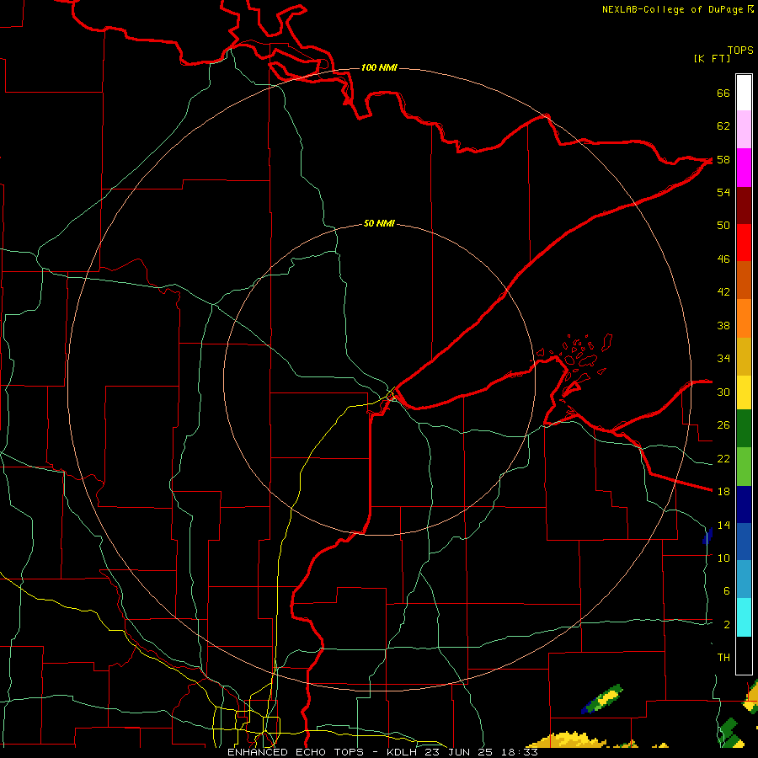758x758 pixels.
Task: Select the bright red legend swatch
Action: [744, 243]
